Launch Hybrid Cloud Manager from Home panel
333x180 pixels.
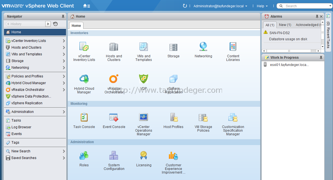(x=84, y=79)
